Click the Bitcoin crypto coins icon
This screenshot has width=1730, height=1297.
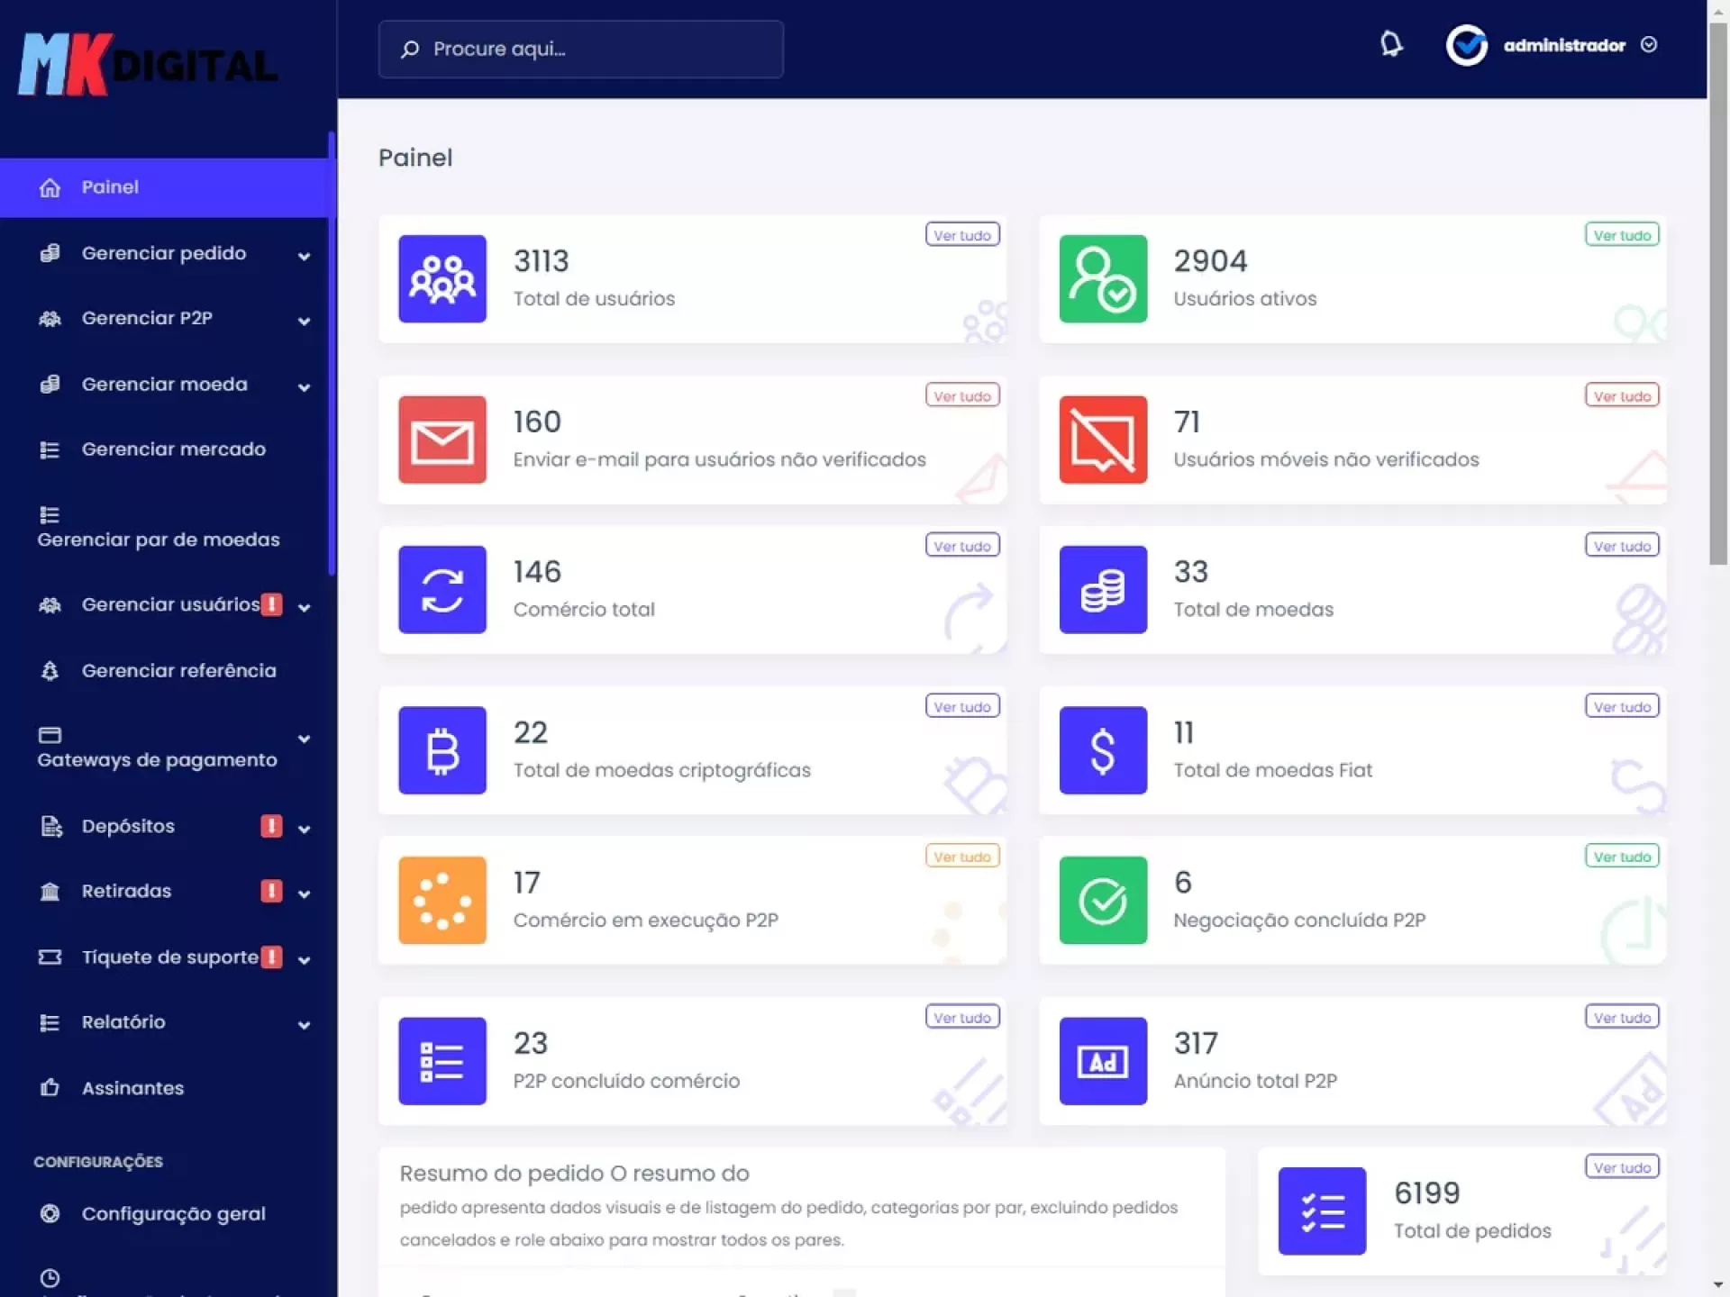pos(442,750)
